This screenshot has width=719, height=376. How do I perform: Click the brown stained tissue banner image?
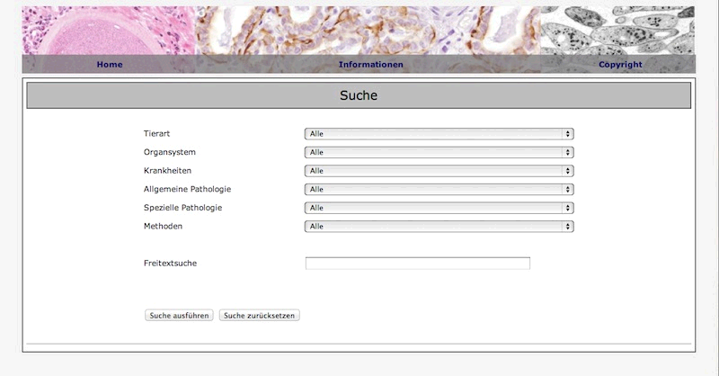(368, 30)
